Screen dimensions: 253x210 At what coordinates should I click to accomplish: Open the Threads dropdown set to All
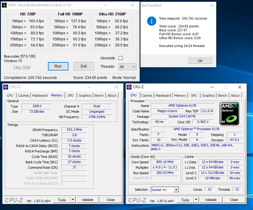coord(128,67)
